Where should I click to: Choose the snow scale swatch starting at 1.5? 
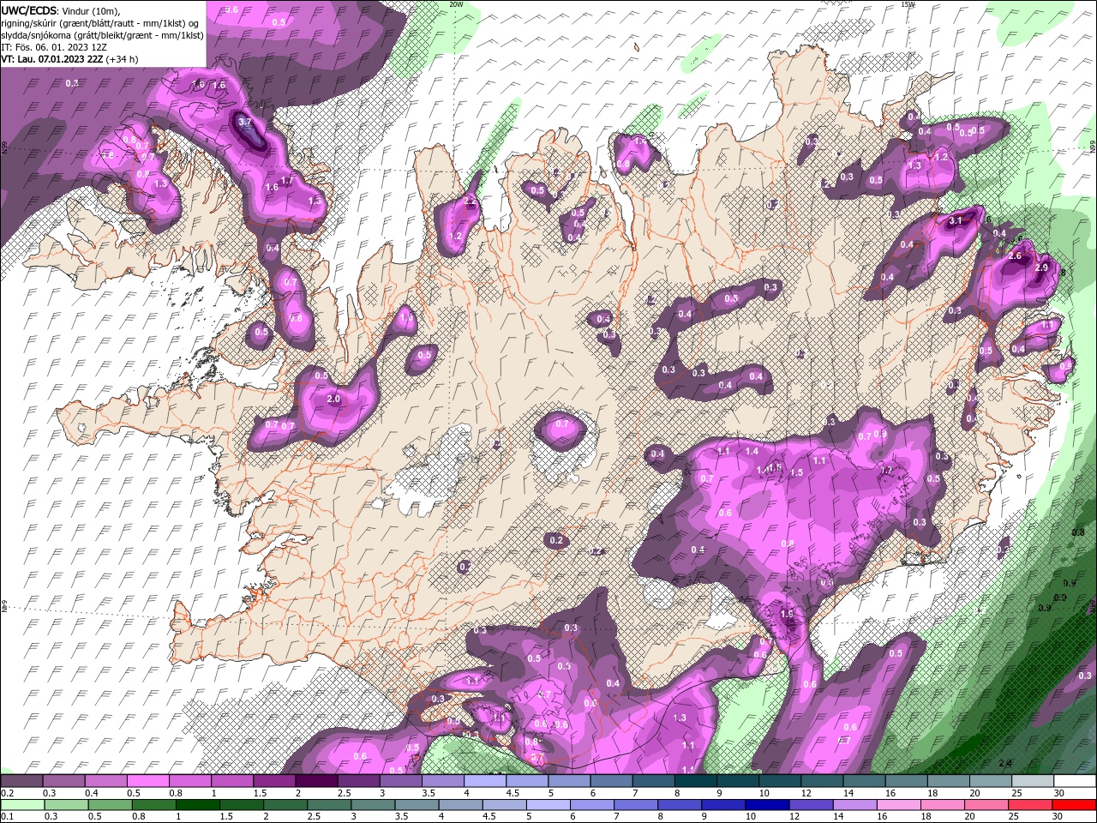274,781
